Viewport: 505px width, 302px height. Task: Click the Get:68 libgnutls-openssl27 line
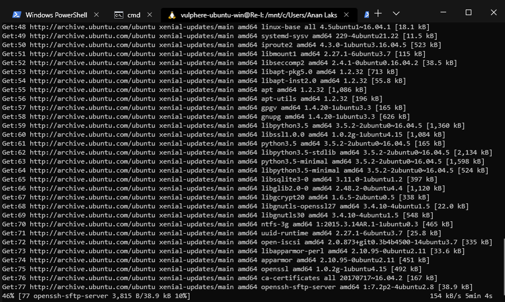(x=236, y=206)
